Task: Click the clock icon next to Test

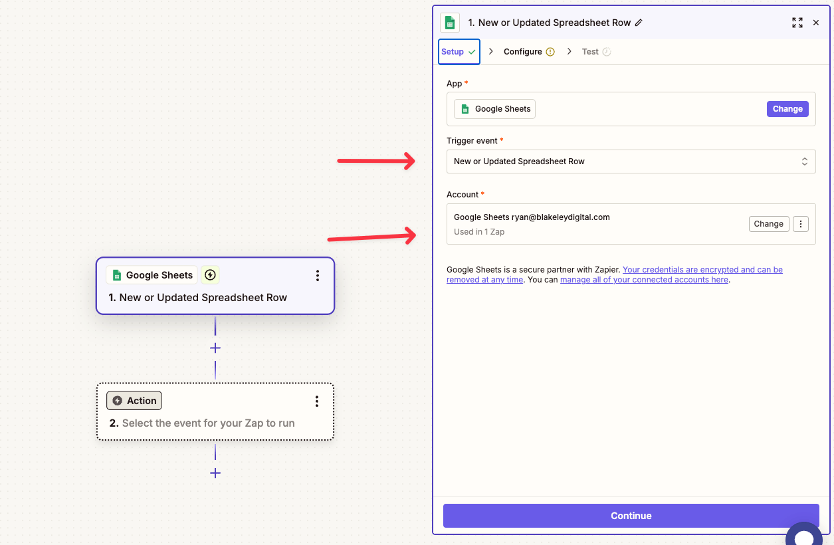Action: (x=607, y=52)
